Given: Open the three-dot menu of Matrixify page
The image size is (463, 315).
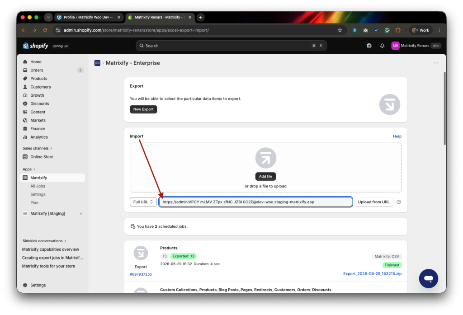Looking at the screenshot, I should tap(436, 63).
